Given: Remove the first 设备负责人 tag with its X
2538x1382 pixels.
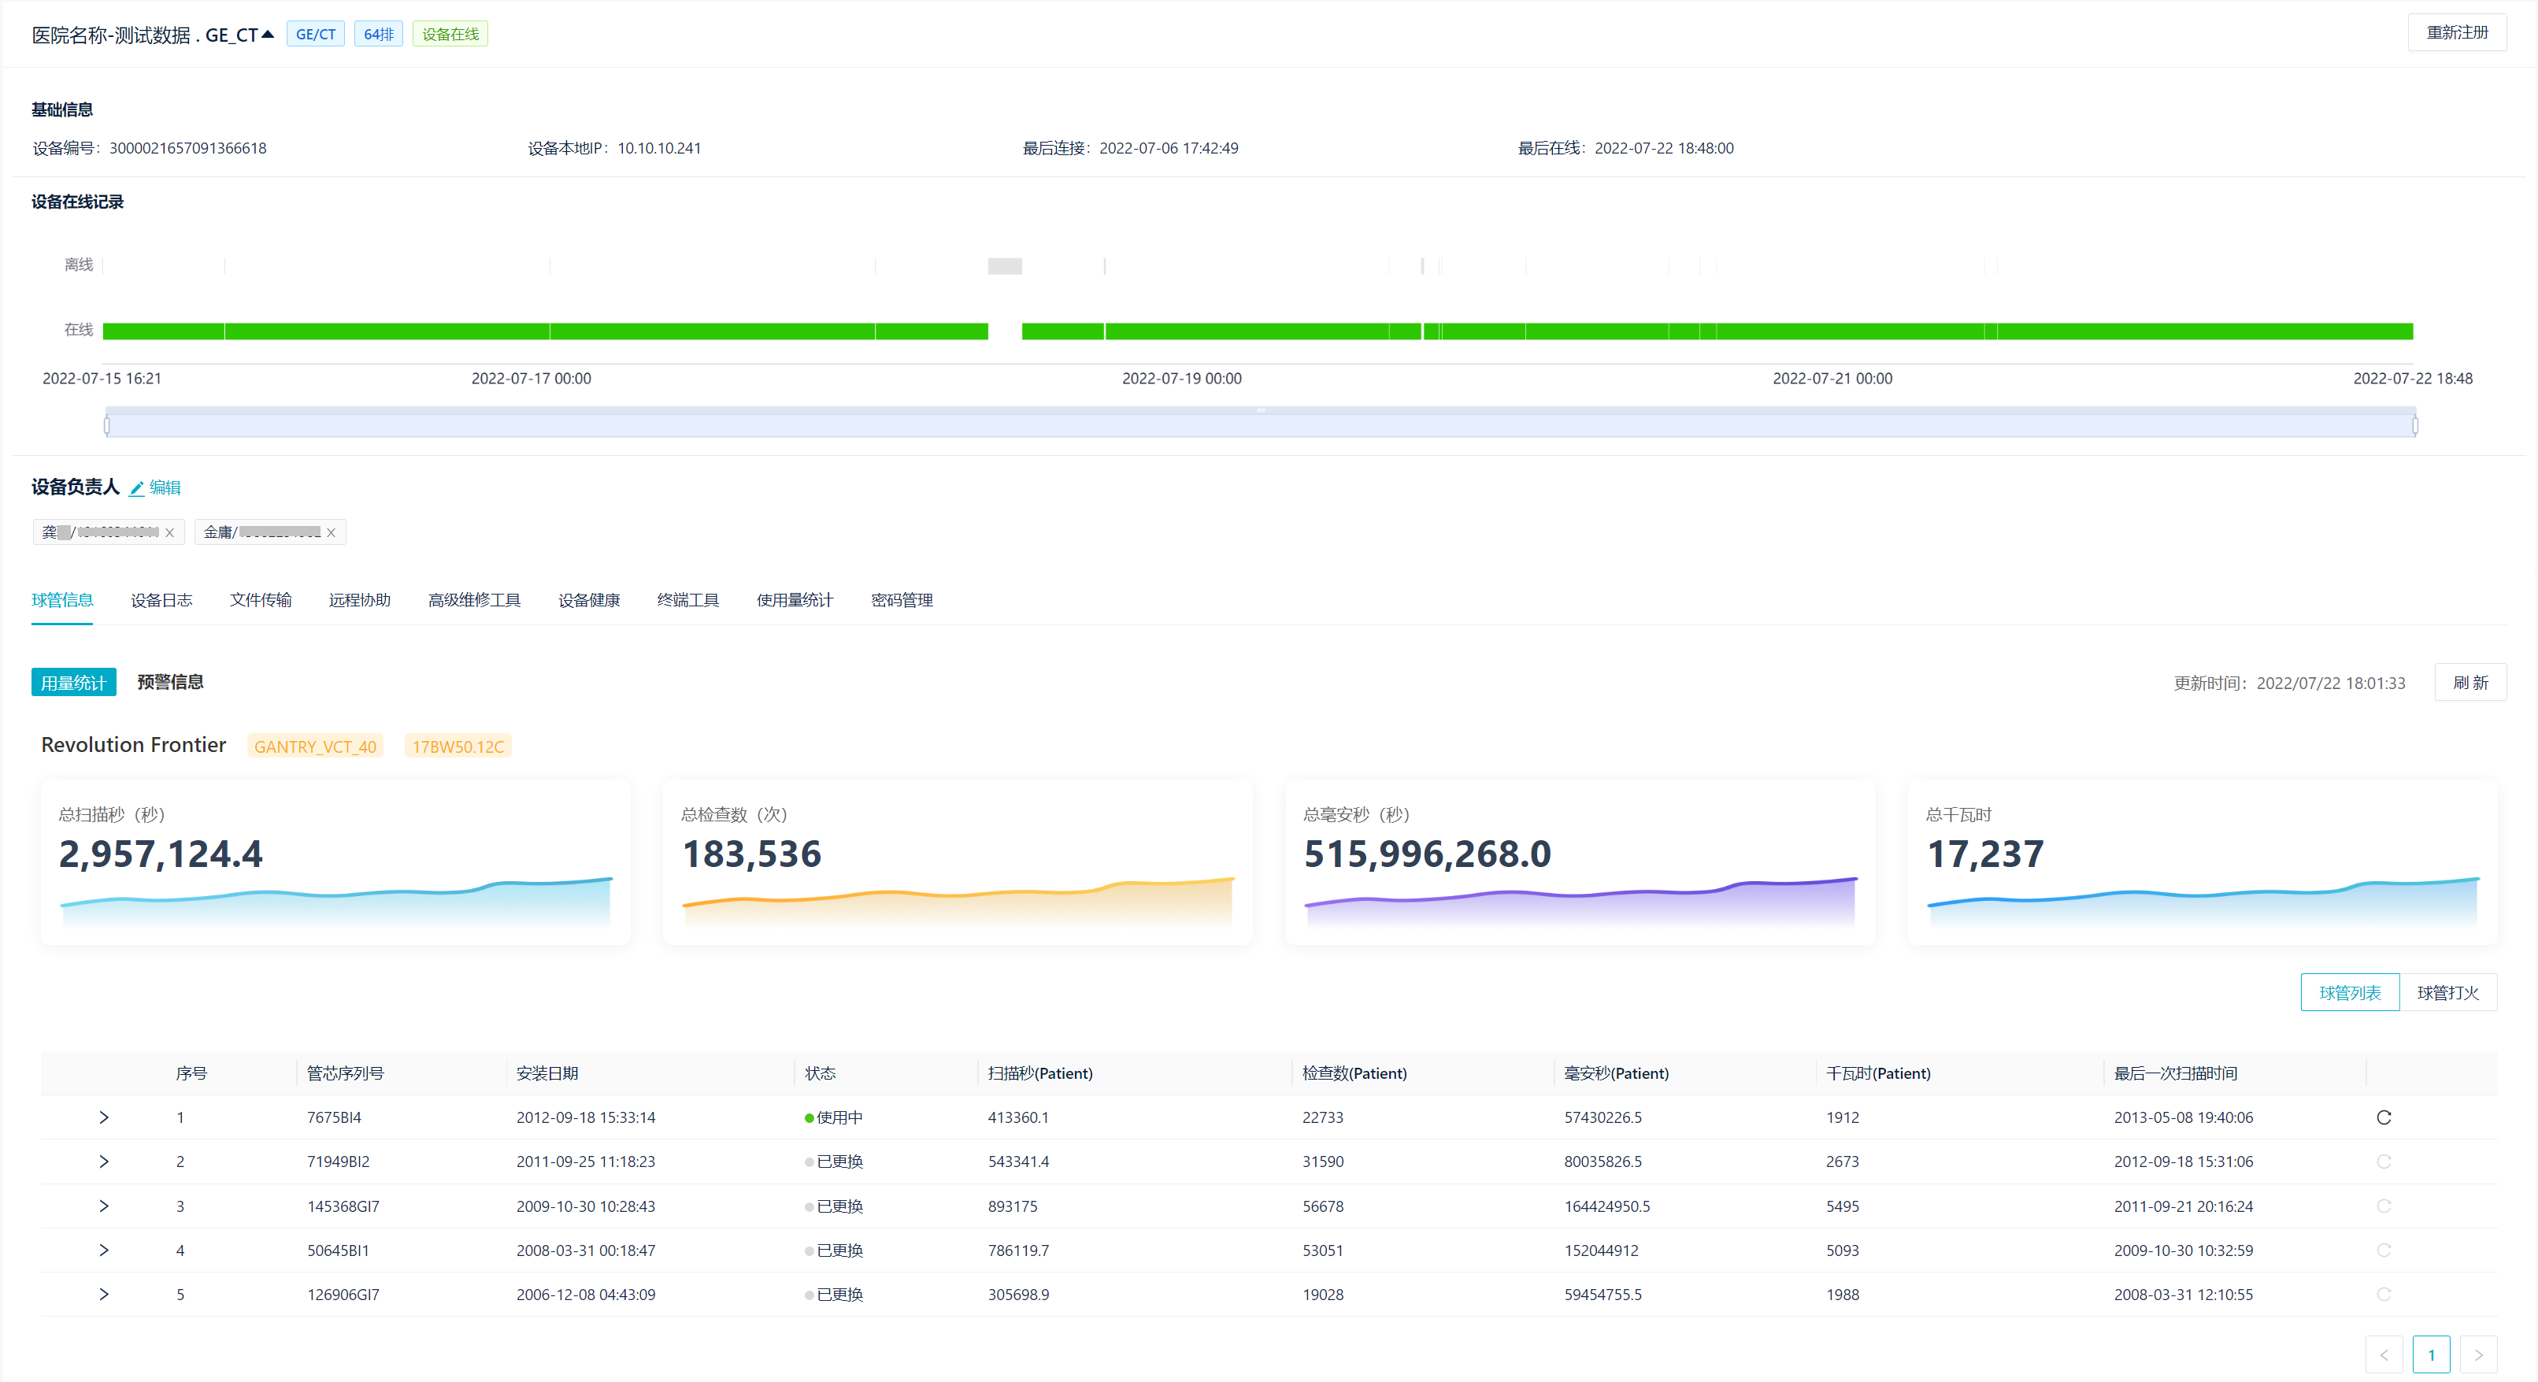Looking at the screenshot, I should tap(169, 533).
